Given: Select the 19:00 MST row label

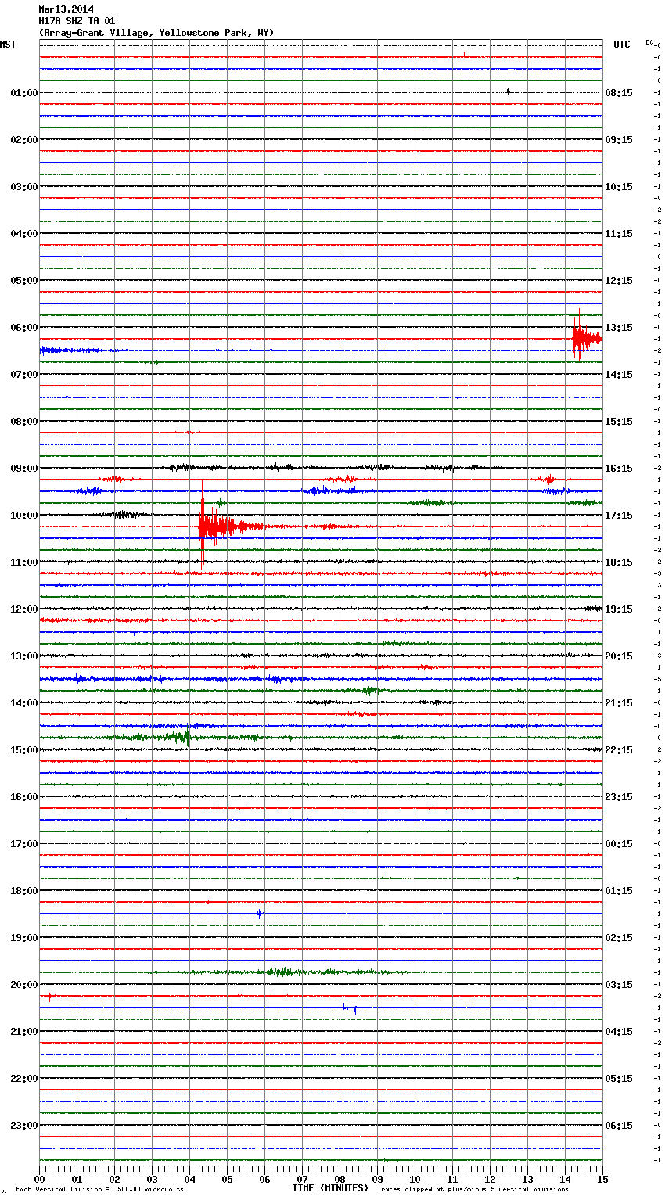Looking at the screenshot, I should click(24, 938).
